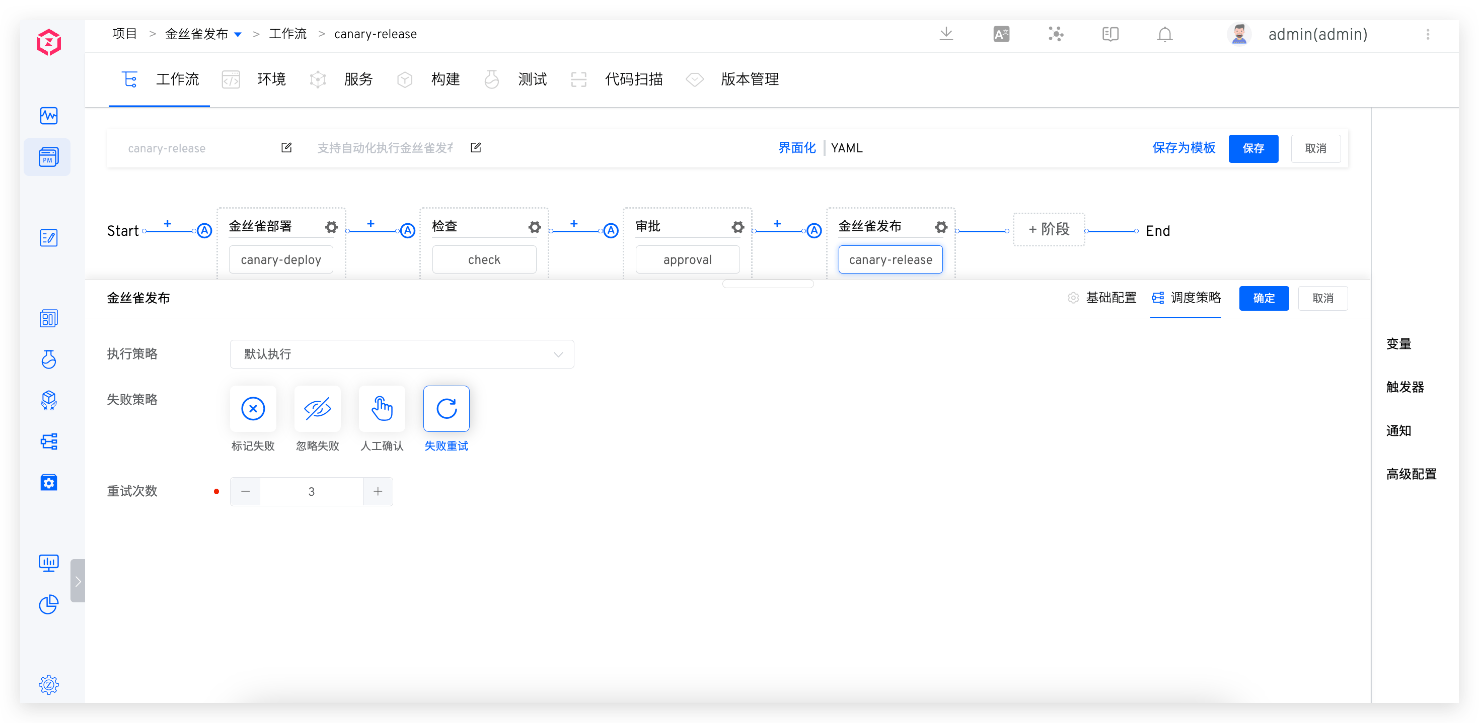
Task: Click the blue 确定 button
Action: coord(1264,298)
